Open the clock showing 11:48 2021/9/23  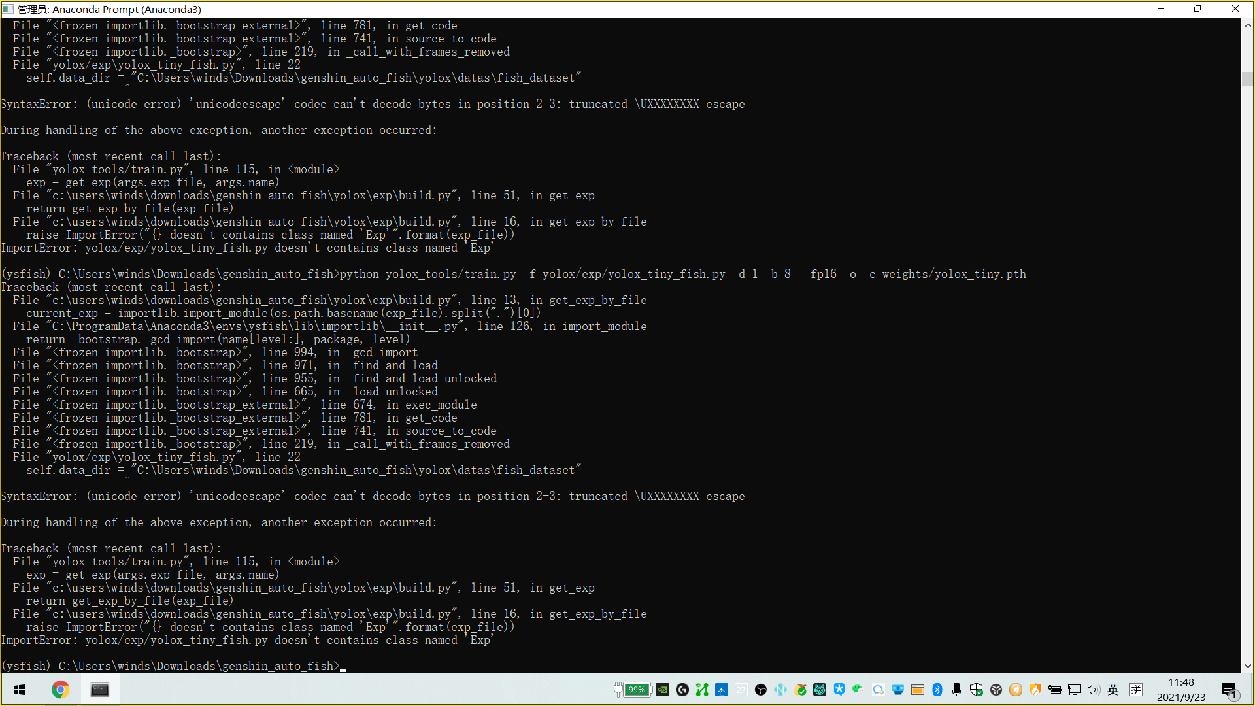[x=1181, y=690]
